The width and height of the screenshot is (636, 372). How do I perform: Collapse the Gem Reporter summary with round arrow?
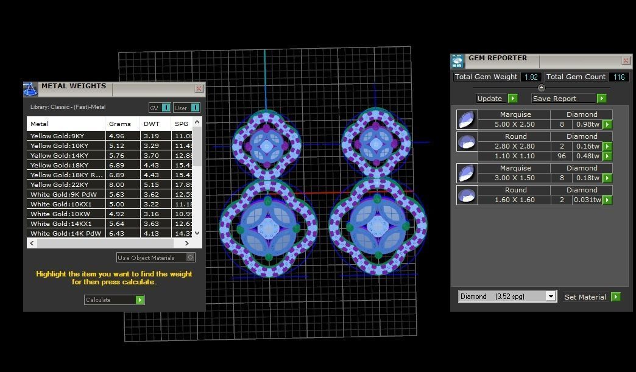[541, 88]
